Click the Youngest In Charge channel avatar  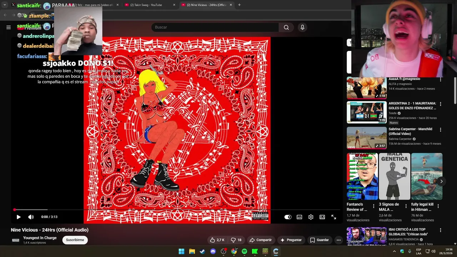tap(16, 240)
